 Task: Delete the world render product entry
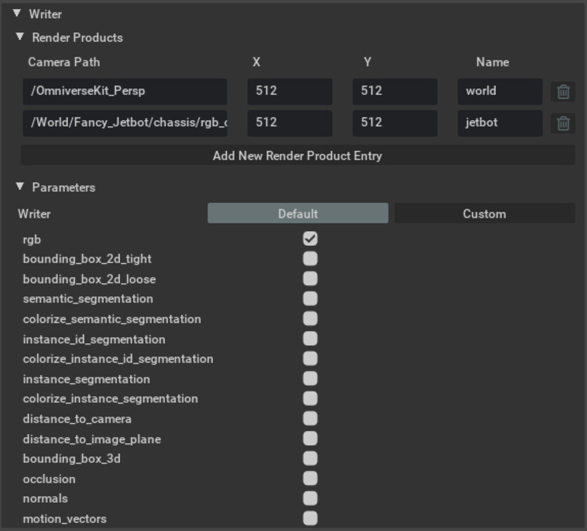[x=563, y=91]
